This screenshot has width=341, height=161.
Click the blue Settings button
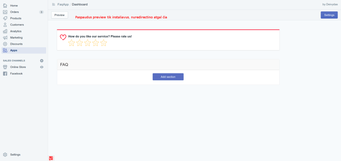coord(329,15)
